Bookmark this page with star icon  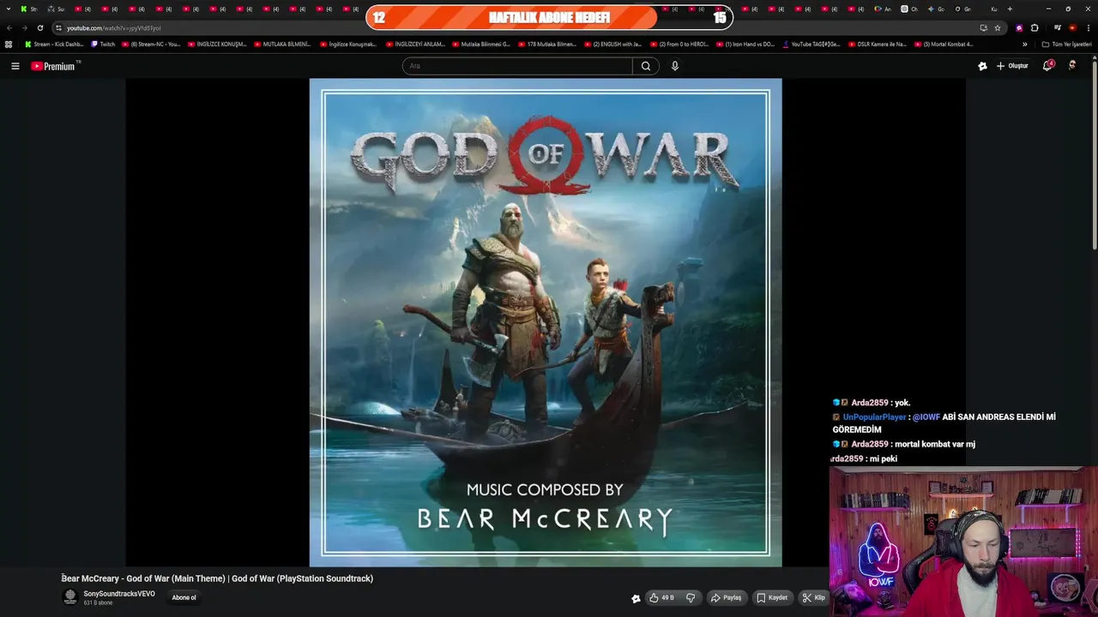pyautogui.click(x=998, y=27)
